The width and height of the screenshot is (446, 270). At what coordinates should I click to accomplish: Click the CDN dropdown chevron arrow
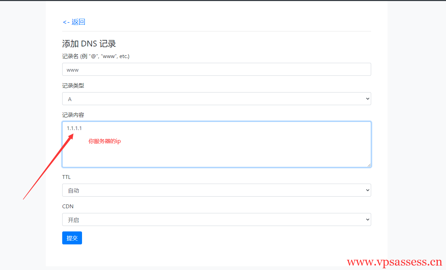point(368,219)
